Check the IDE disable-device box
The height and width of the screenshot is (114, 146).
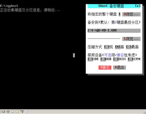90,59
